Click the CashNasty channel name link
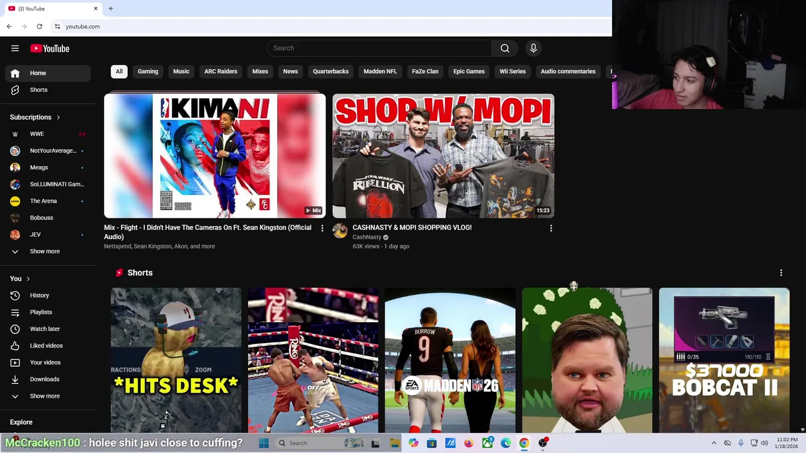The width and height of the screenshot is (806, 453). [367, 237]
